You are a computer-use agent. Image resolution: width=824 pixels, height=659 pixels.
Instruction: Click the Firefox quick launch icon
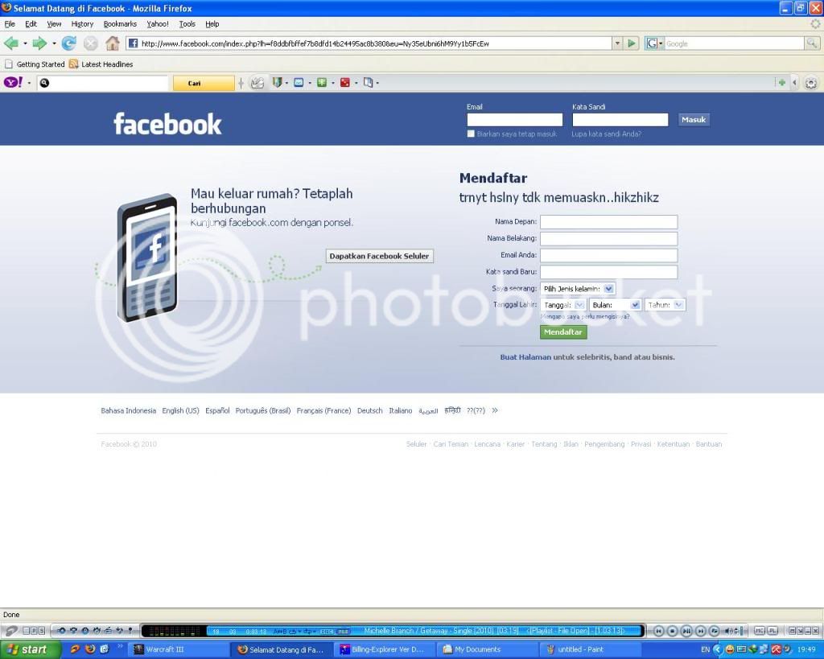[90, 649]
